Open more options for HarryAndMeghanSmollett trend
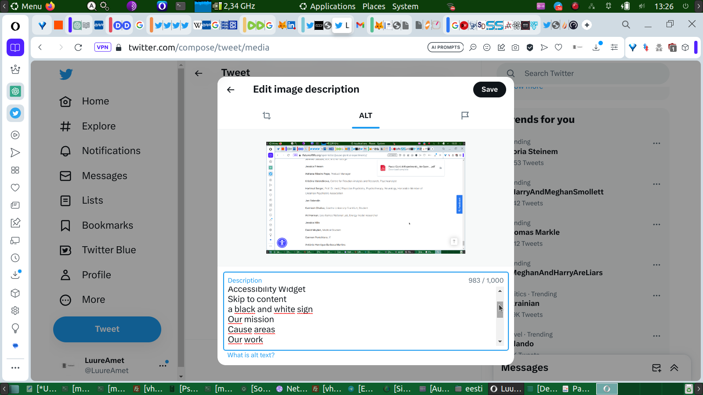 click(x=656, y=184)
